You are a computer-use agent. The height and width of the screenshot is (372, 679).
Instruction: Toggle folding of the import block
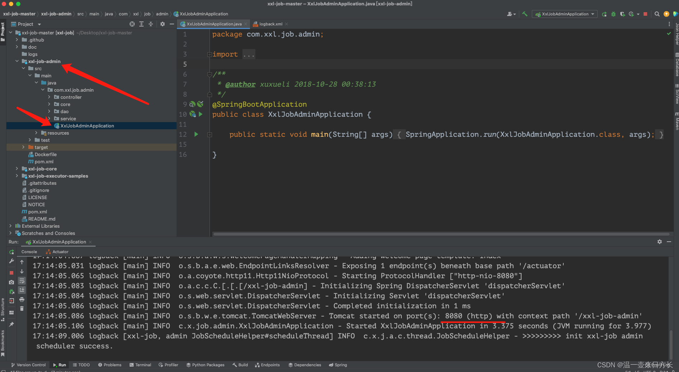click(210, 54)
